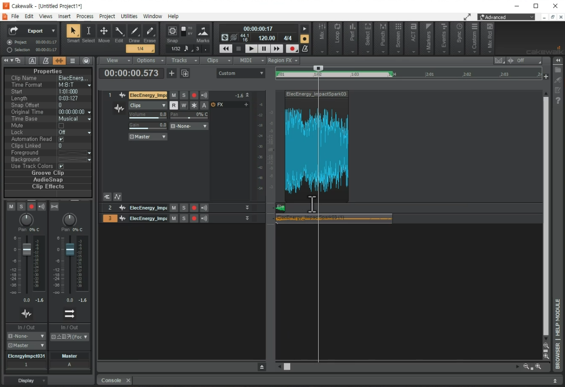Image resolution: width=565 pixels, height=387 pixels.
Task: Click the ElecEnergy_ImpactSpark03 clip header
Action: [x=316, y=94]
